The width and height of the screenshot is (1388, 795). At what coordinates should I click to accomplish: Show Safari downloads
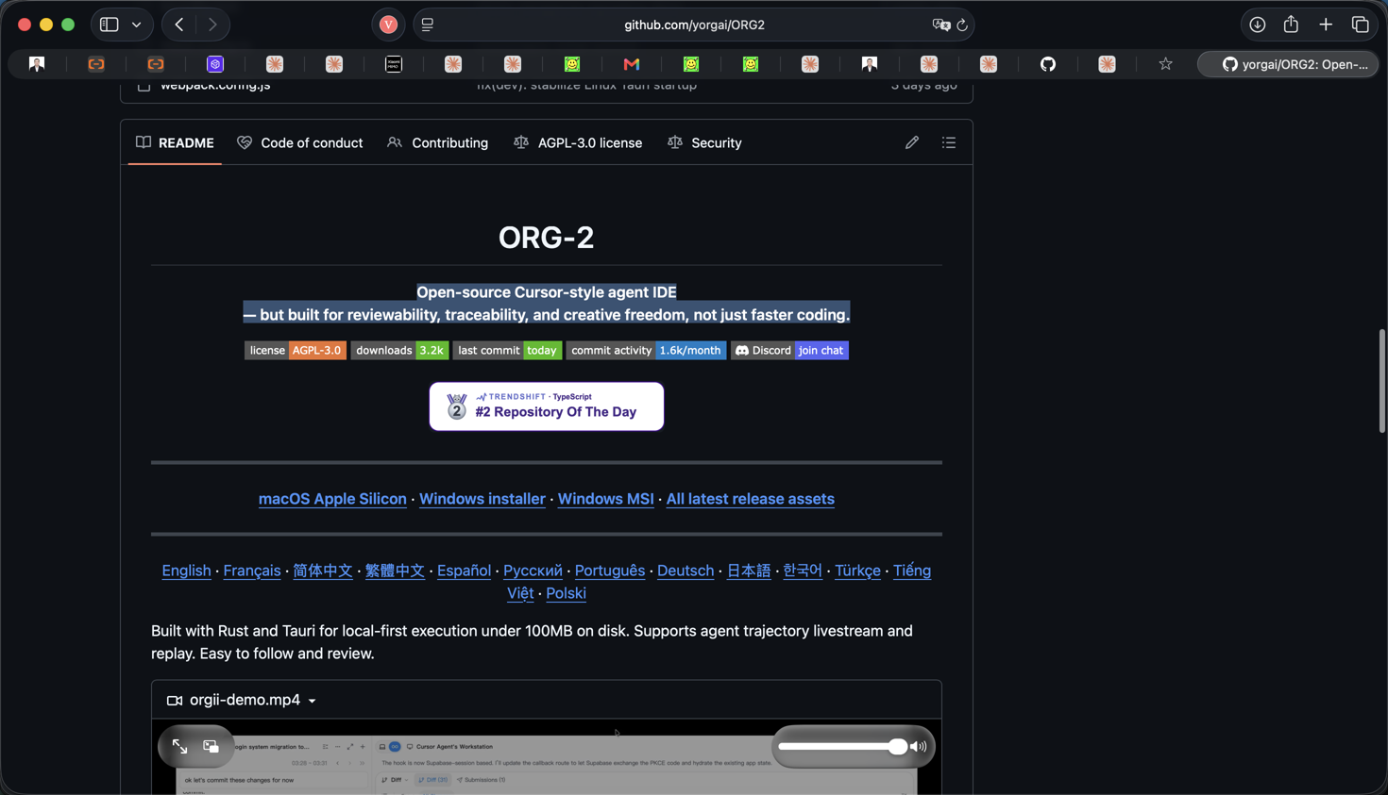pos(1257,25)
